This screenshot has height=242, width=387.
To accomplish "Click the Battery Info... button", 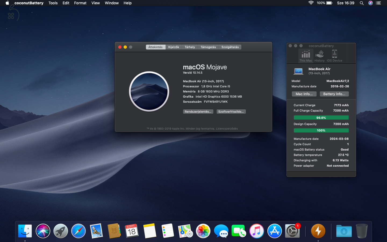I will [x=334, y=94].
